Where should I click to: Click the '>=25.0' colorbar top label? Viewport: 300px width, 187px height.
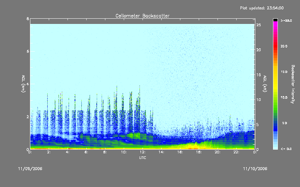(286, 21)
